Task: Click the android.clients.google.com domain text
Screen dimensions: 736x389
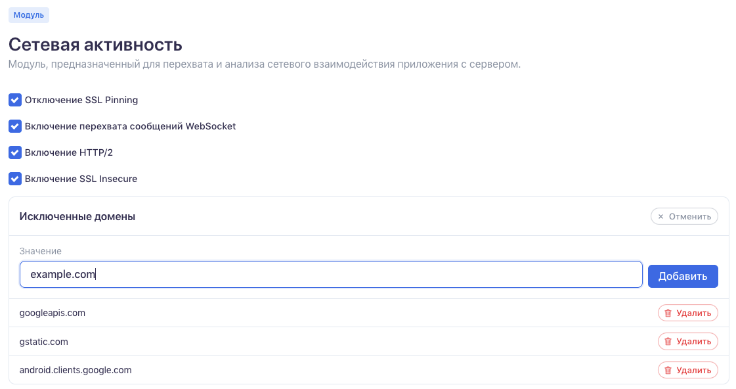Action: [76, 370]
